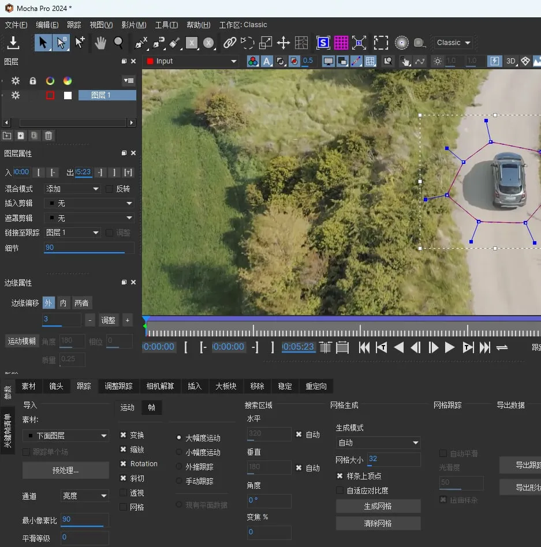The height and width of the screenshot is (547, 541).
Task: Click the link layers chain icon
Action: [x=230, y=43]
